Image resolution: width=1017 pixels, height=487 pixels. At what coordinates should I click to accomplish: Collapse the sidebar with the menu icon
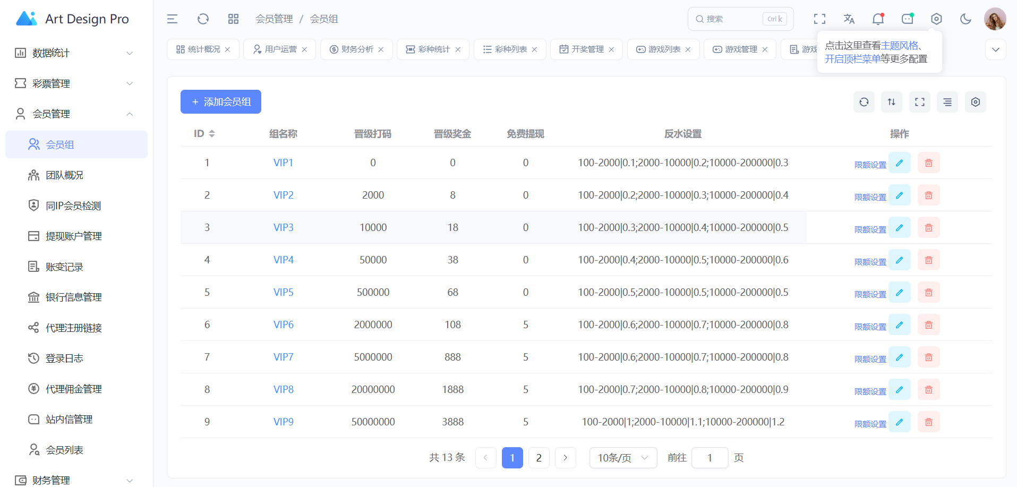(172, 19)
